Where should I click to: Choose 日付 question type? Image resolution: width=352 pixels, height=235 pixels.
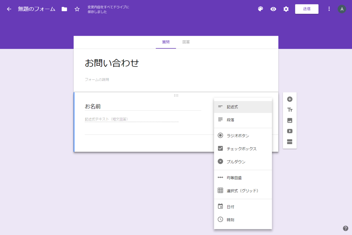tap(243, 207)
